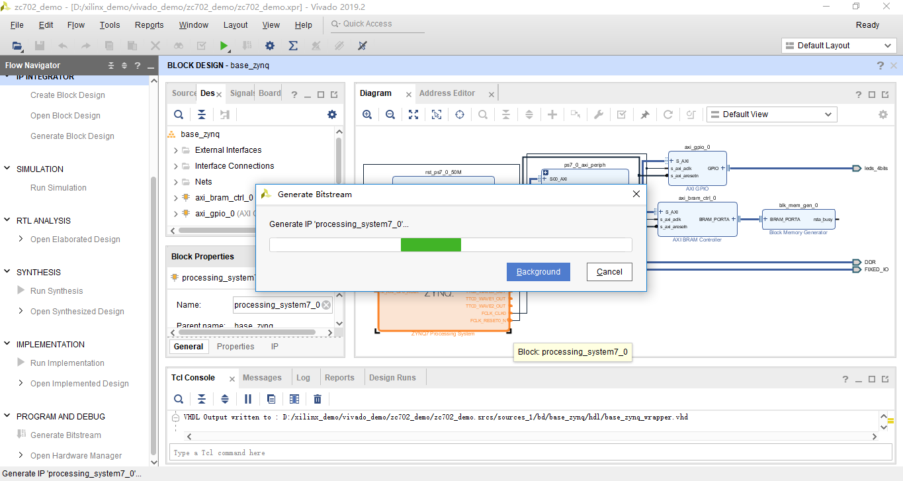Click the Add IP plus icon
The height and width of the screenshot is (481, 903).
(x=552, y=114)
